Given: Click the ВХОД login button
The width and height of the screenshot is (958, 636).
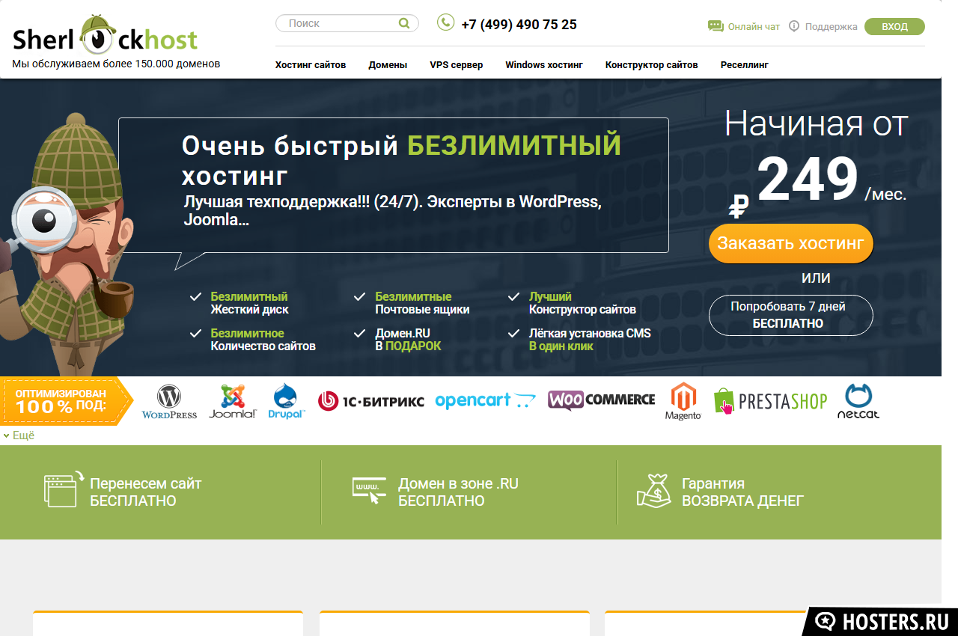Looking at the screenshot, I should (894, 26).
